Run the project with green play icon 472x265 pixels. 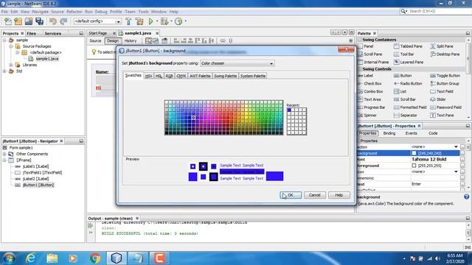(x=150, y=21)
